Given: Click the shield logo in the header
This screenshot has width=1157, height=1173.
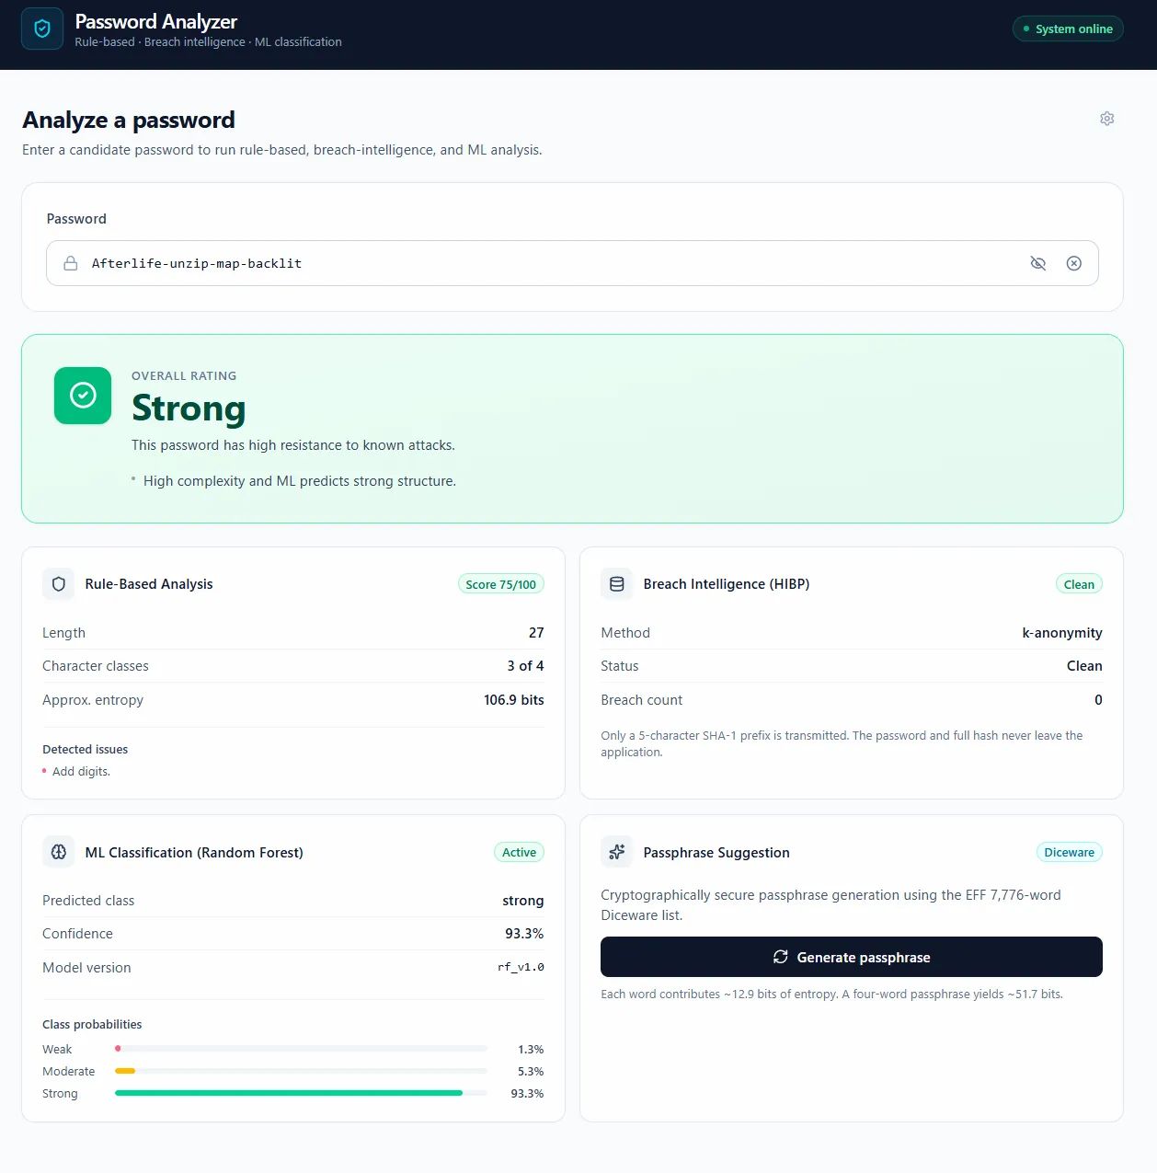Looking at the screenshot, I should click(42, 29).
